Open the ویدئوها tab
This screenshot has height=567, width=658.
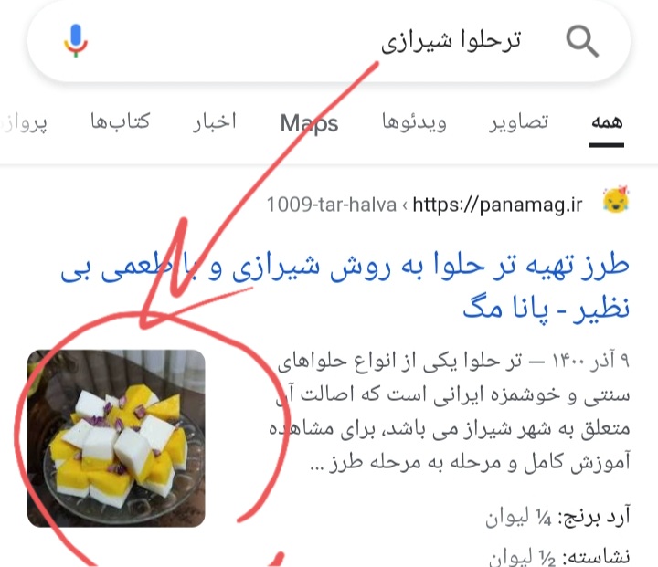tap(414, 122)
